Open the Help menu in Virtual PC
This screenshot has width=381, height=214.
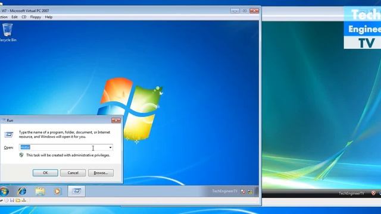(x=49, y=17)
